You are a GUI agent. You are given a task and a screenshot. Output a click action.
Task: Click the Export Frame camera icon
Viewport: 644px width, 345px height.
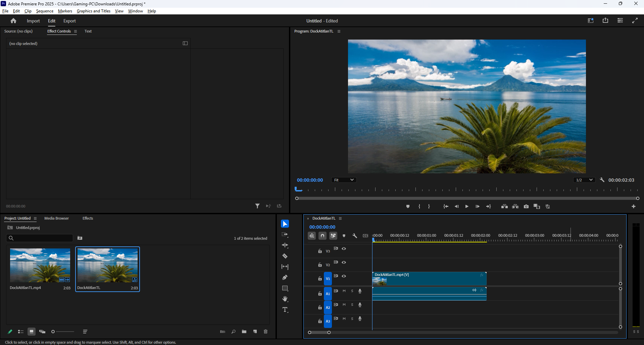(526, 207)
